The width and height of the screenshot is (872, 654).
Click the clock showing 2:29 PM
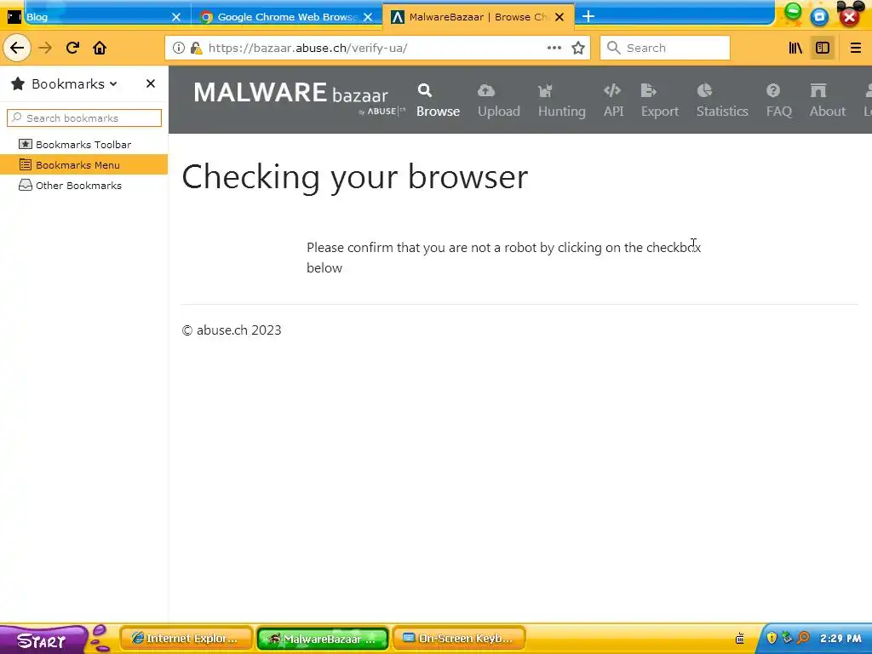(x=840, y=639)
